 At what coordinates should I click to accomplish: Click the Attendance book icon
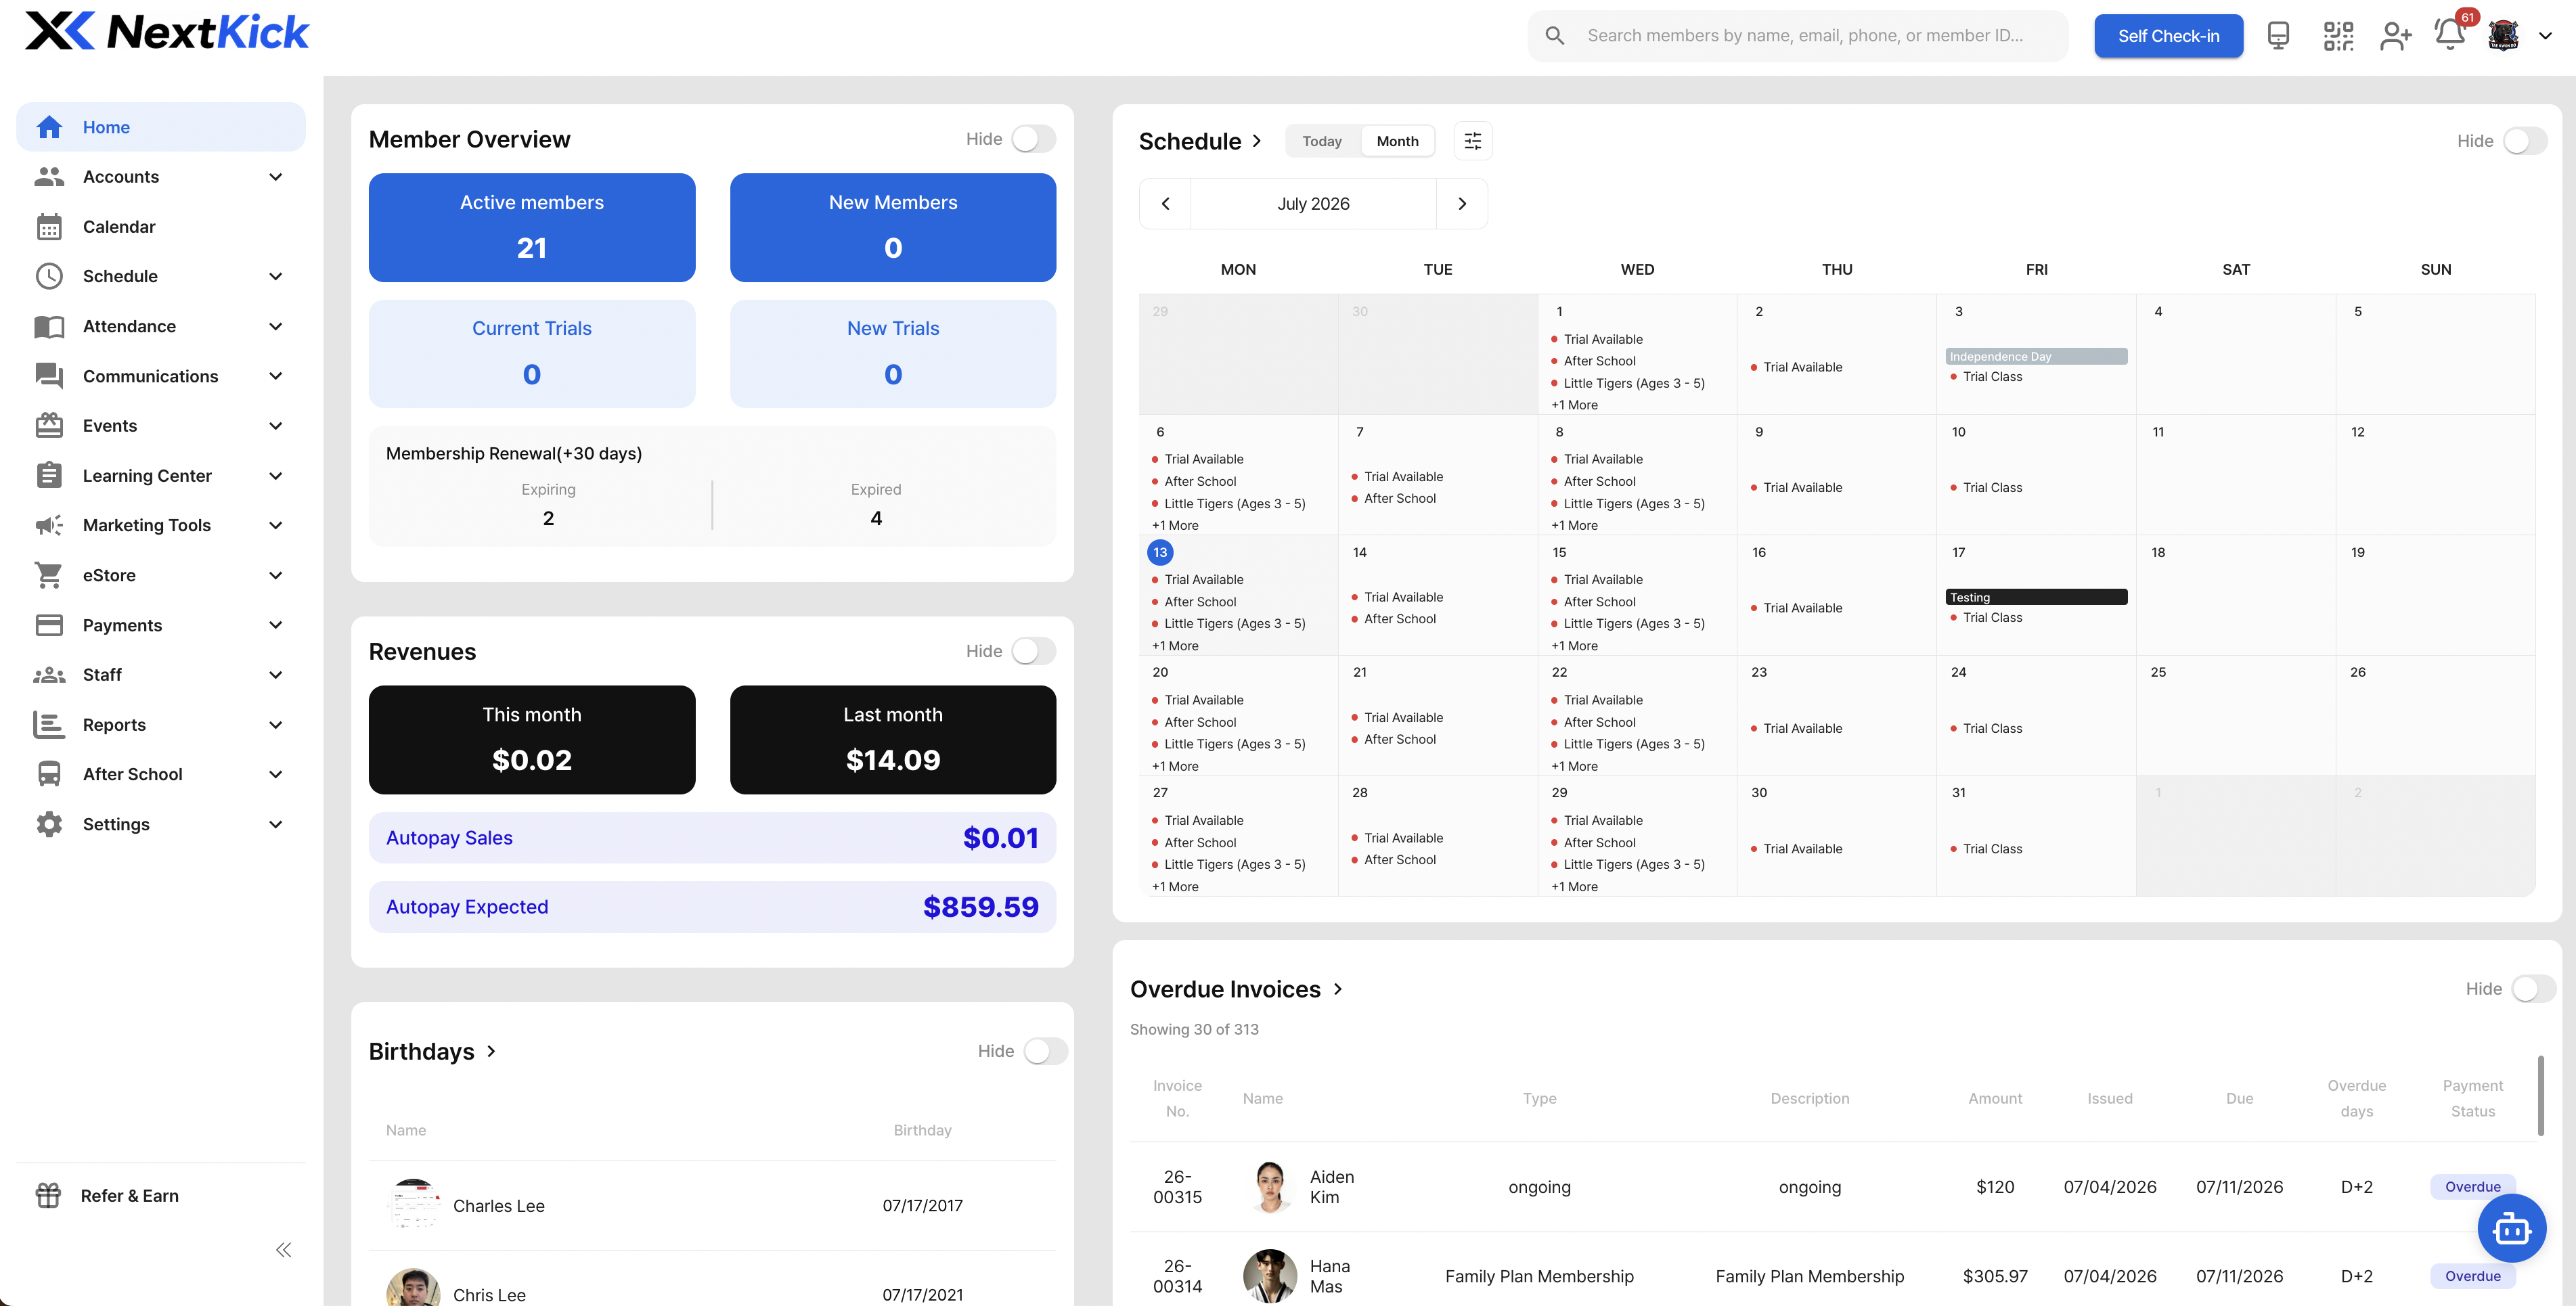(49, 326)
